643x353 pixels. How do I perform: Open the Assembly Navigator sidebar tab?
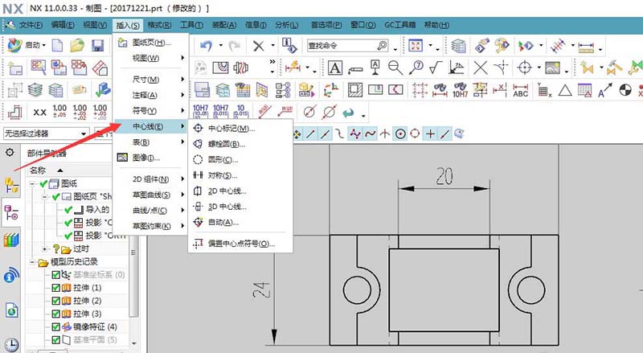click(11, 186)
